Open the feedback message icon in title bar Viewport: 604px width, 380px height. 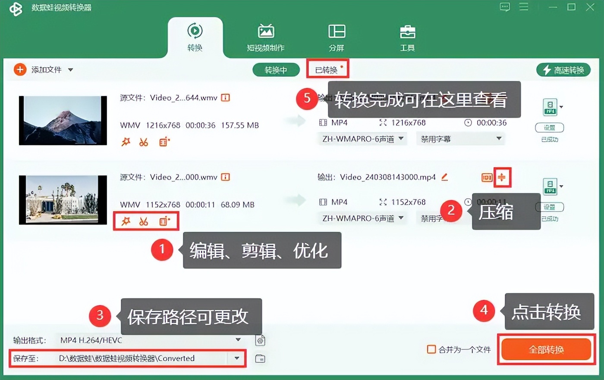click(504, 7)
